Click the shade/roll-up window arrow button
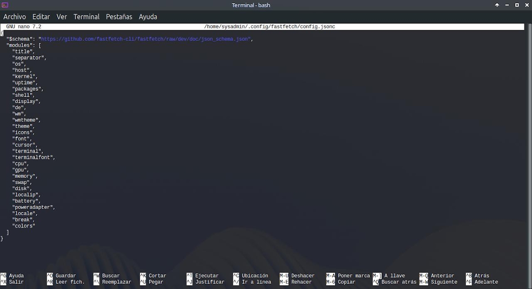The height and width of the screenshot is (289, 532). click(x=497, y=5)
